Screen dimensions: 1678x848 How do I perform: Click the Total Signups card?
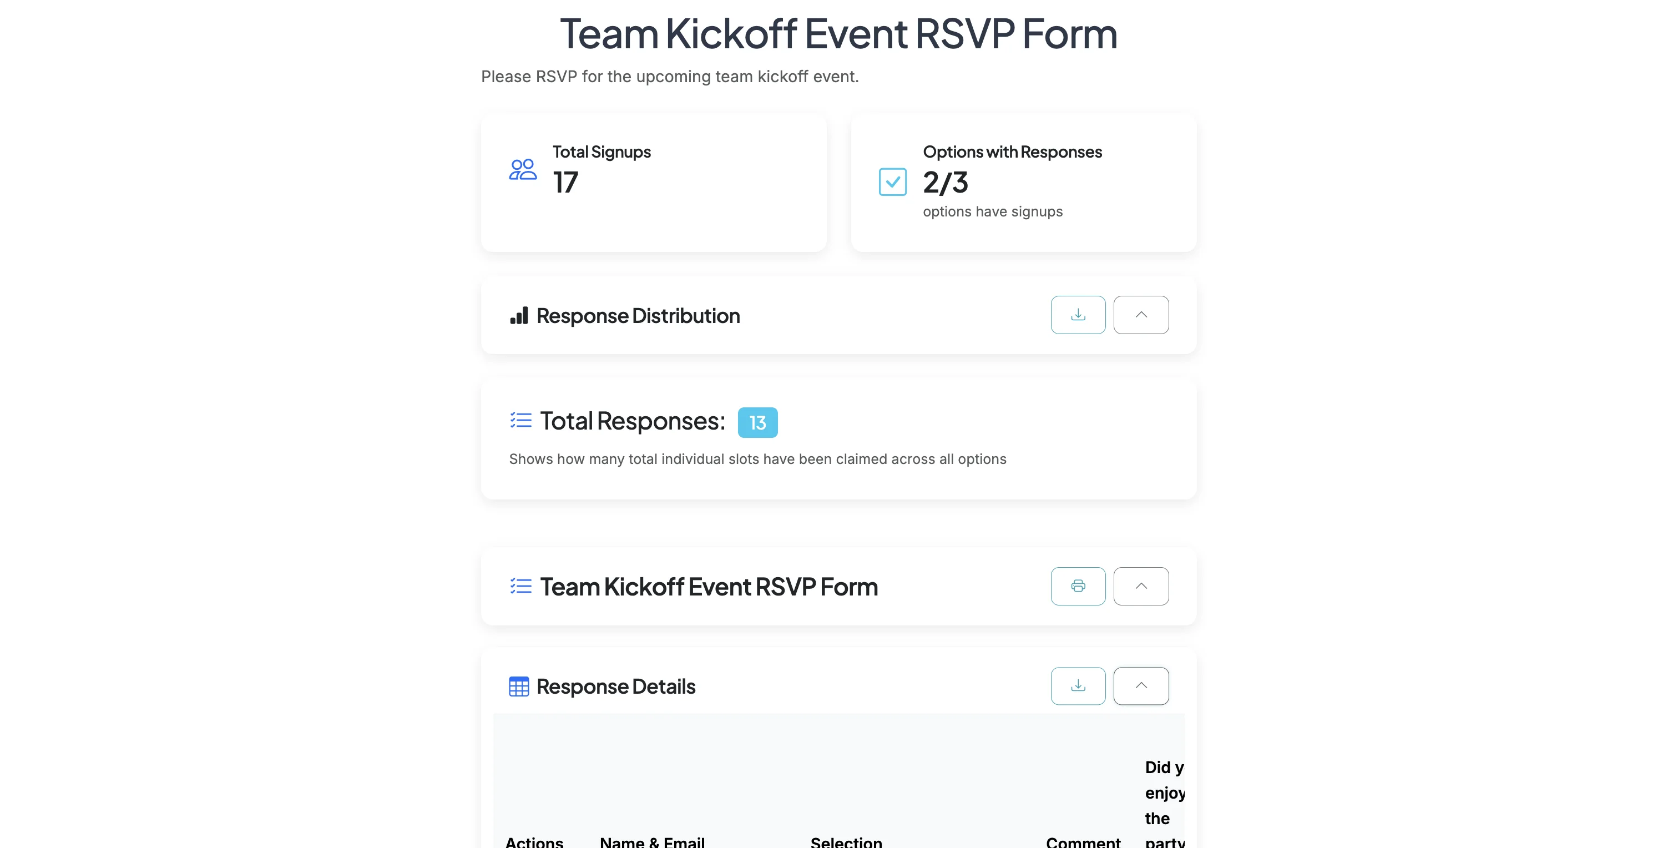[653, 184]
